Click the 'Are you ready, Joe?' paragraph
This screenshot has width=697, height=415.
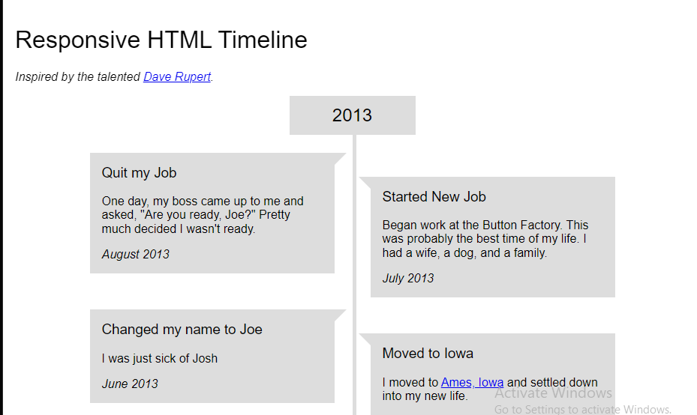[203, 215]
